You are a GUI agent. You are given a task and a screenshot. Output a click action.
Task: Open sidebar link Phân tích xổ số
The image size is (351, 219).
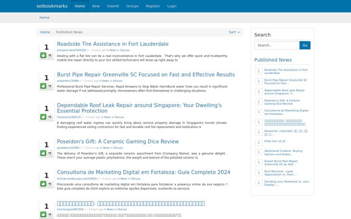point(274,141)
